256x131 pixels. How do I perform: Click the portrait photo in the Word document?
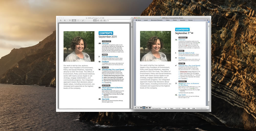(x=155, y=46)
